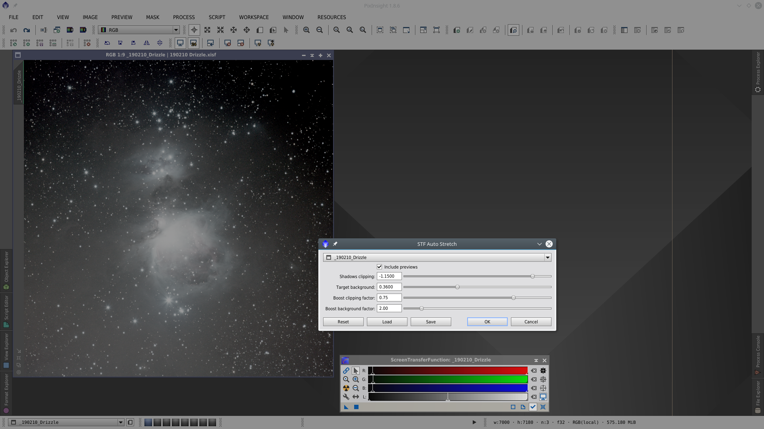The width and height of the screenshot is (764, 429).
Task: Toggle linked RGB channels chain icon
Action: point(346,371)
